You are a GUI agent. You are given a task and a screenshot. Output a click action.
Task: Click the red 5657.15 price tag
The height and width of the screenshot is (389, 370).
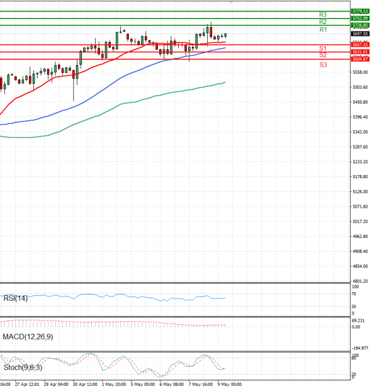coord(360,44)
